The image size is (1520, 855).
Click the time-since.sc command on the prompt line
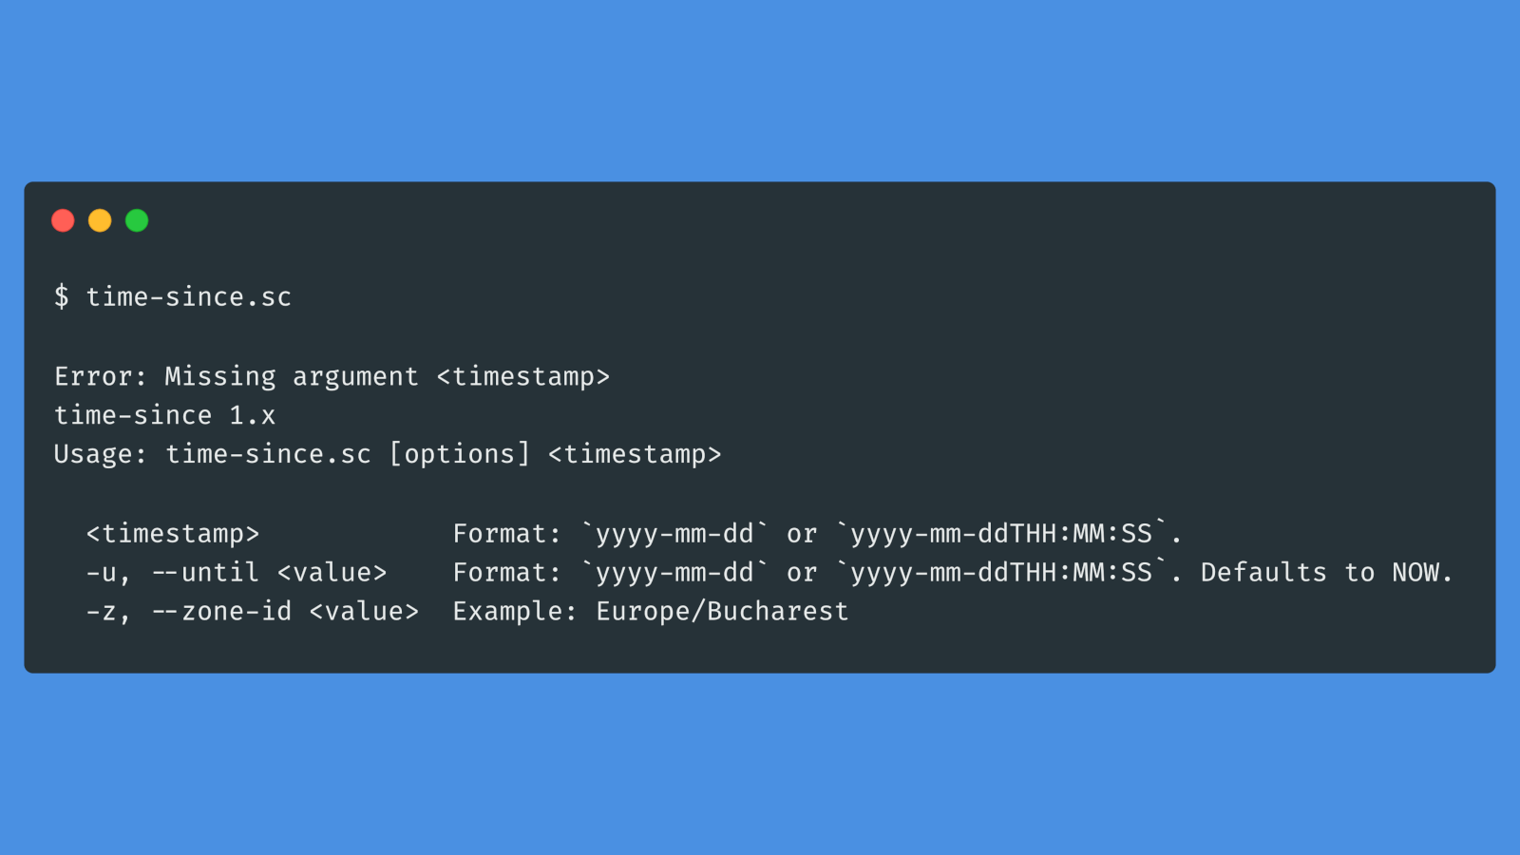[x=189, y=297]
